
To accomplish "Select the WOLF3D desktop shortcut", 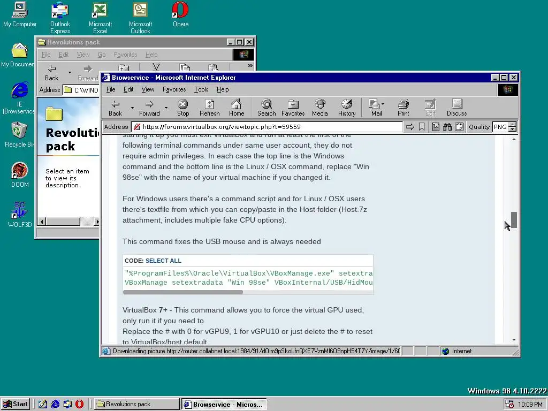I will (x=20, y=215).
